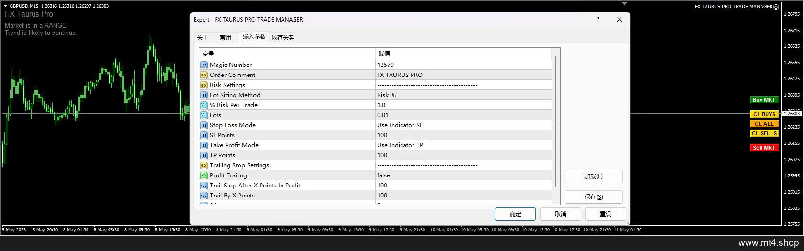Click the Trailing Stop Settings label
Image resolution: width=804 pixels, height=251 pixels.
click(x=239, y=165)
